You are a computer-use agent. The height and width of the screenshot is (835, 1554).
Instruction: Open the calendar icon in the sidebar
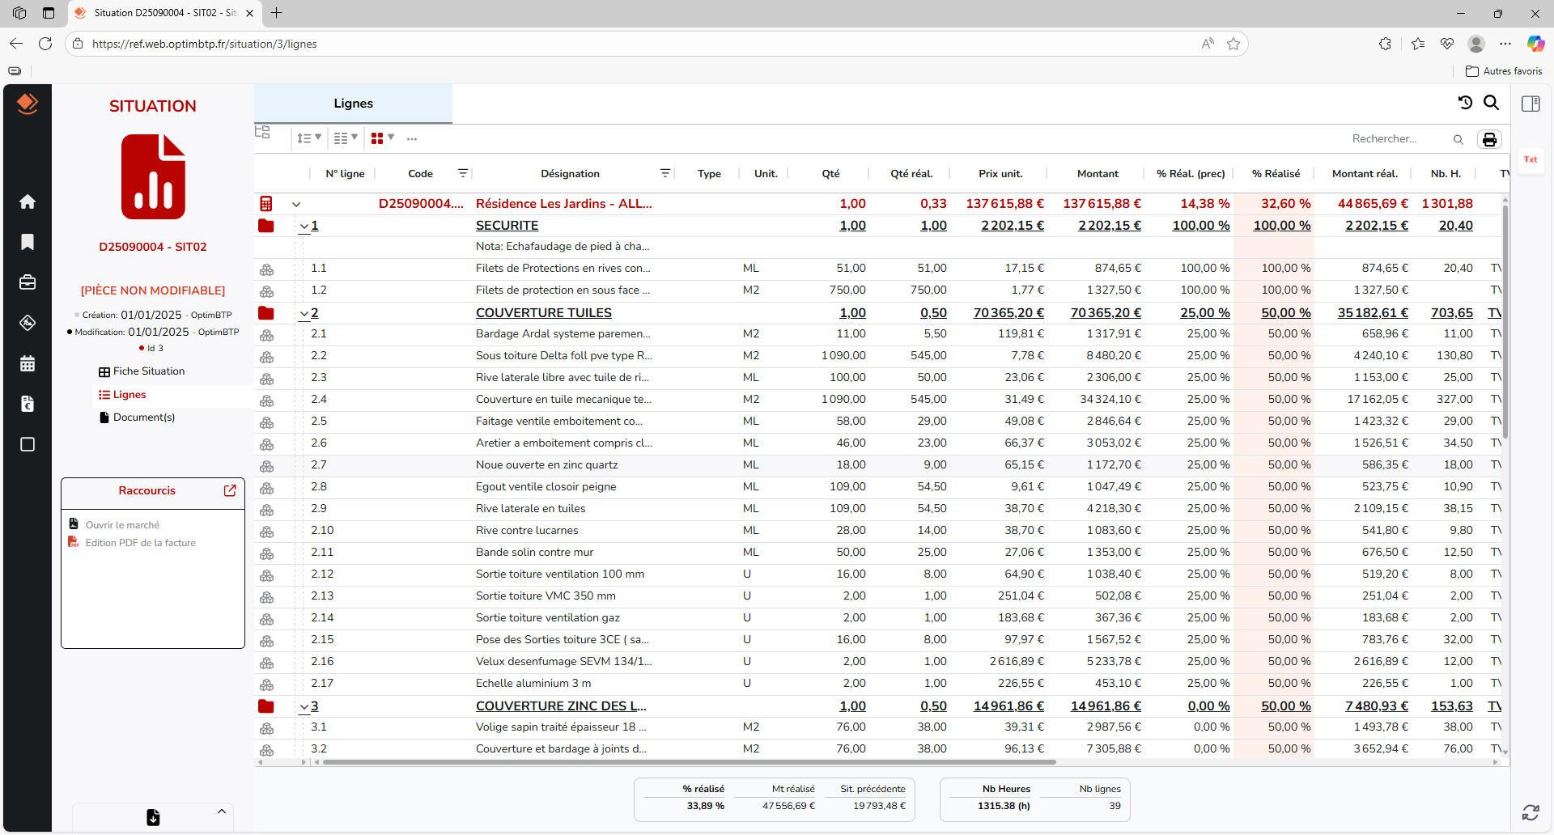(x=28, y=363)
